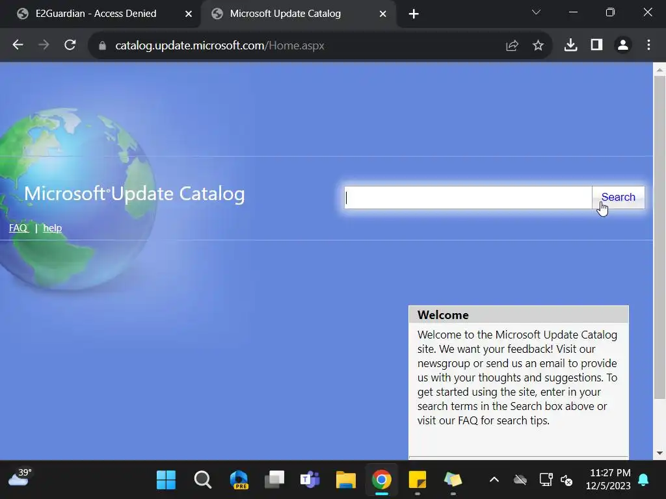Click the page scrollbar thumb
The image size is (666, 499).
[x=659, y=238]
